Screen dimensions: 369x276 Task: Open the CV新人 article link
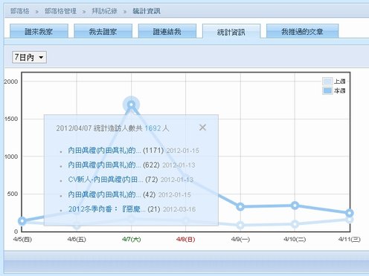106,180
